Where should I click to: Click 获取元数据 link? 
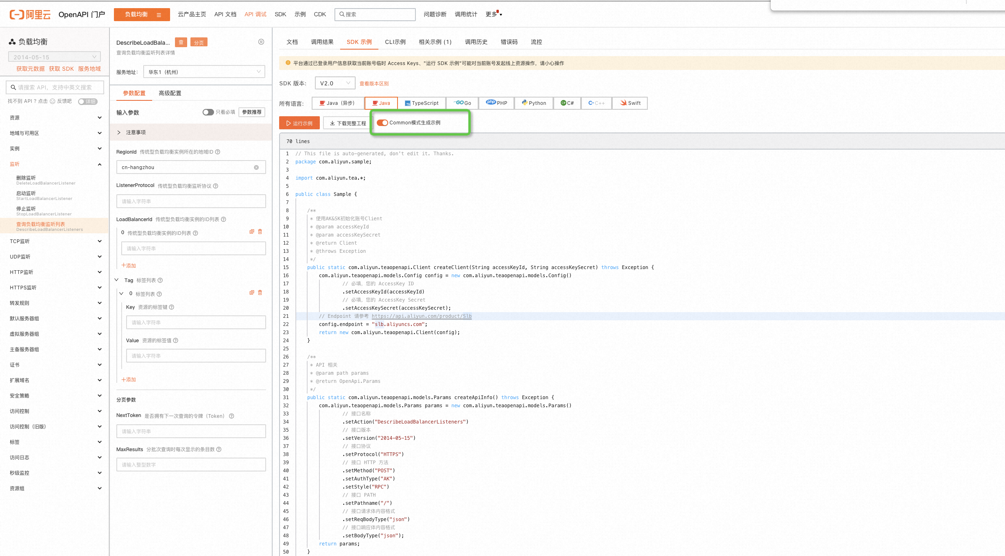[x=31, y=69]
